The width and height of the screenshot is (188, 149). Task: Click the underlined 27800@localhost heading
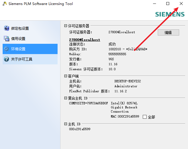click(x=85, y=40)
